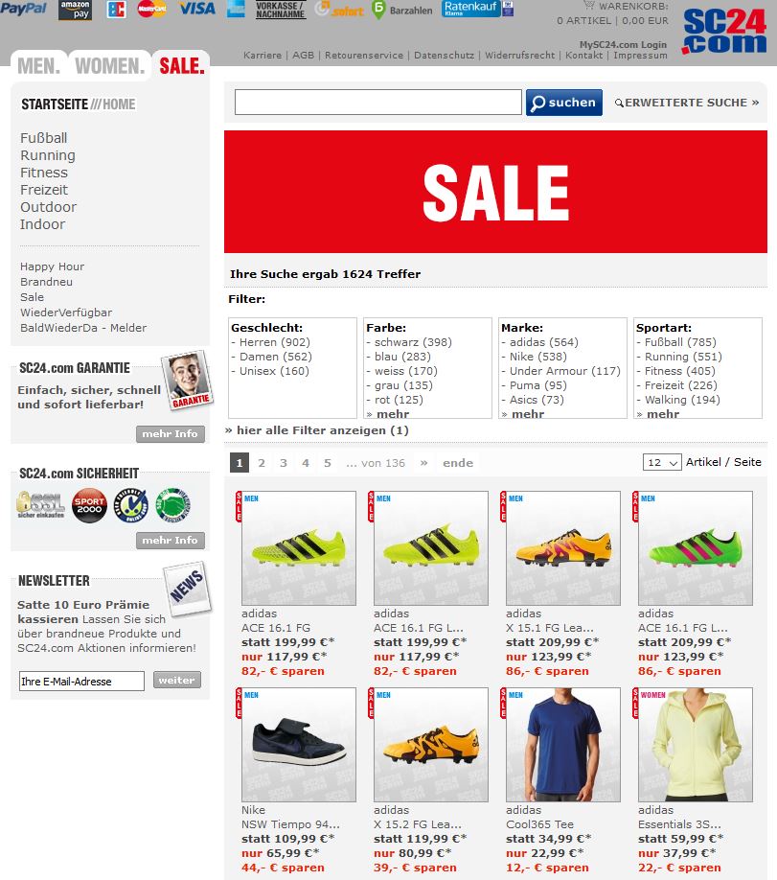
Task: Click the Garantie photo icon
Action: point(187,379)
